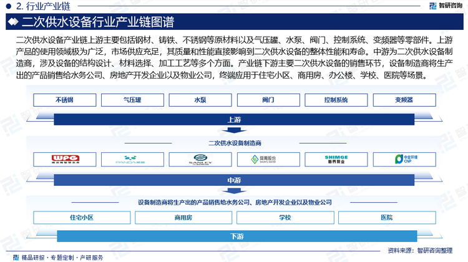Click the down arrow below 中游 bar
This screenshot has height=262, width=468.
(234, 191)
